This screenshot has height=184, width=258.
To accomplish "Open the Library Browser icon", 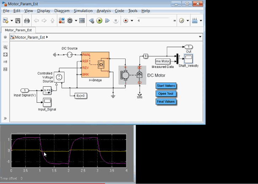I will (x=61, y=20).
